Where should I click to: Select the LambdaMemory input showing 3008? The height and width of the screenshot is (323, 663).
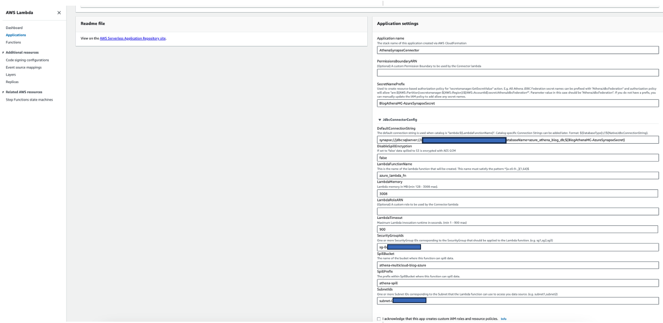[517, 193]
